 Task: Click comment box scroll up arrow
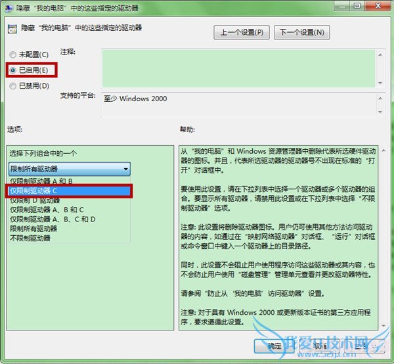tap(380, 55)
